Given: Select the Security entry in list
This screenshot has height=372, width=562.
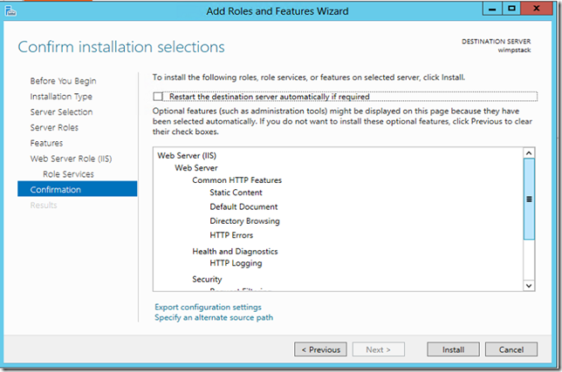Looking at the screenshot, I should tap(207, 279).
